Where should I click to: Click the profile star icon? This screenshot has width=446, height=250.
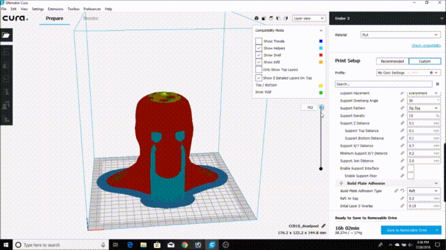pyautogui.click(x=431, y=73)
